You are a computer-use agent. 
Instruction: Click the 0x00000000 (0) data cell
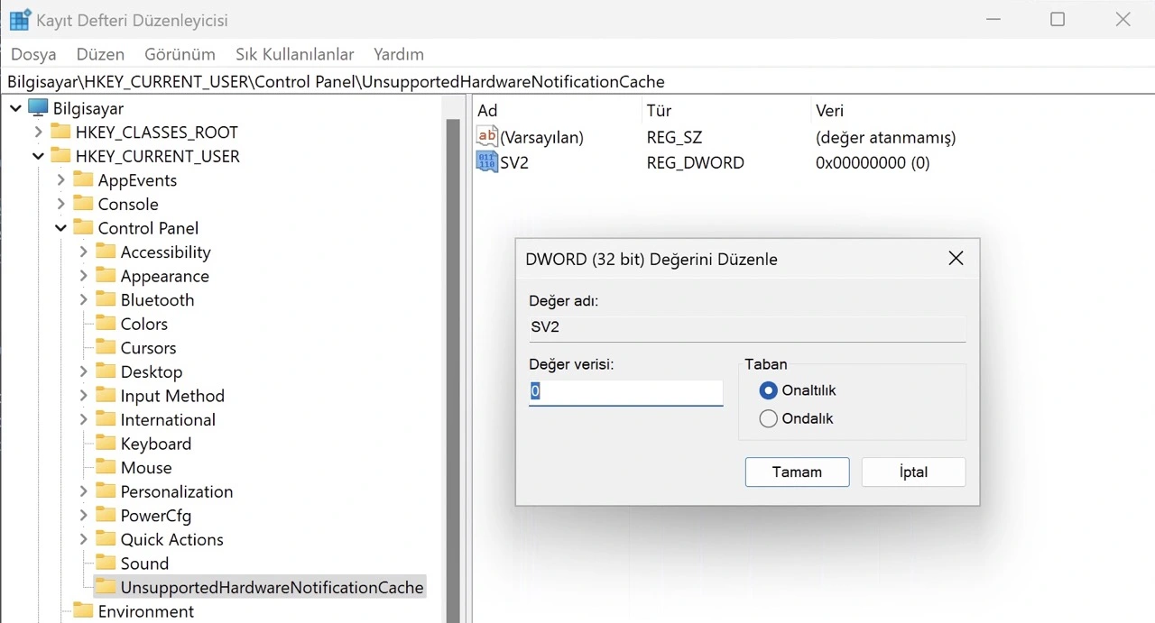[872, 162]
